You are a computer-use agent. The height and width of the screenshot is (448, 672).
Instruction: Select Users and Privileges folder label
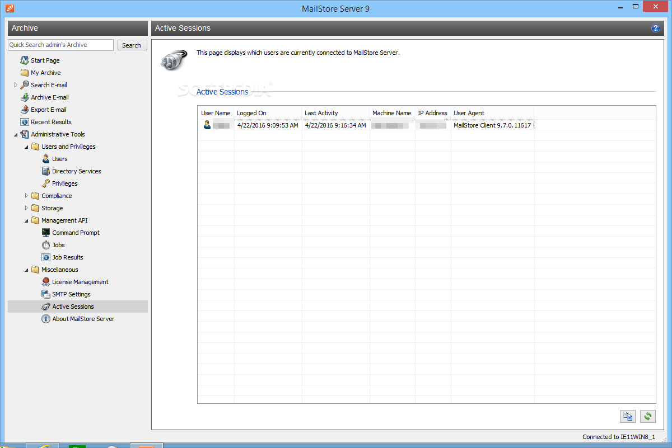[x=68, y=147]
